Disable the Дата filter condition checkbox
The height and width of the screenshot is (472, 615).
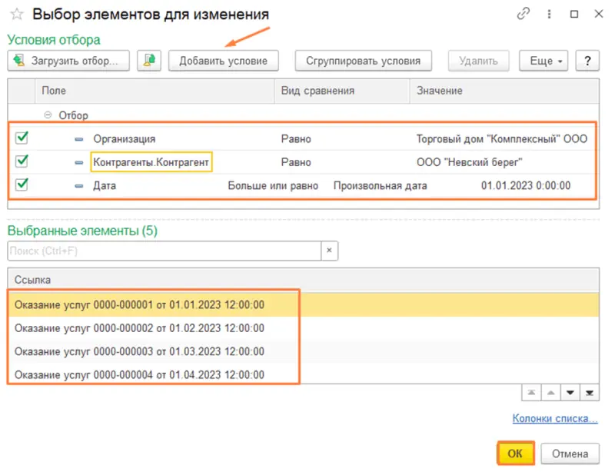pyautogui.click(x=22, y=185)
